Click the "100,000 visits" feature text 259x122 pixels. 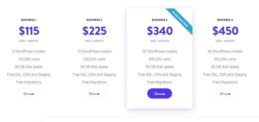coord(29,59)
